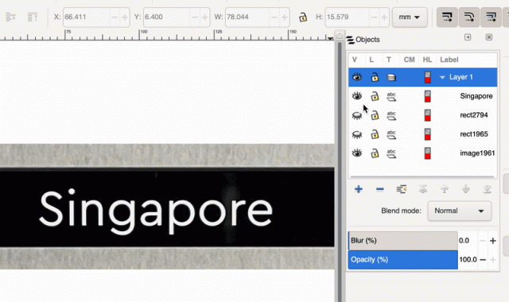
Task: Click the move selection up arrow
Action: [x=445, y=189]
